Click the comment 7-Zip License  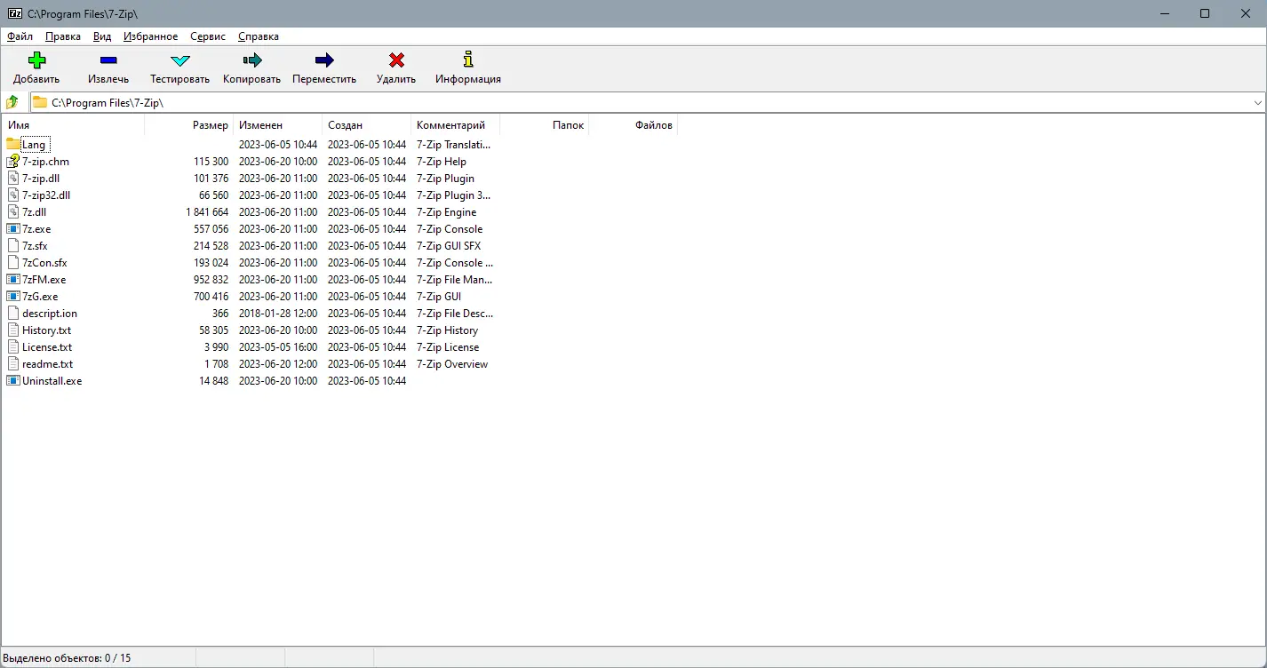pyautogui.click(x=448, y=346)
